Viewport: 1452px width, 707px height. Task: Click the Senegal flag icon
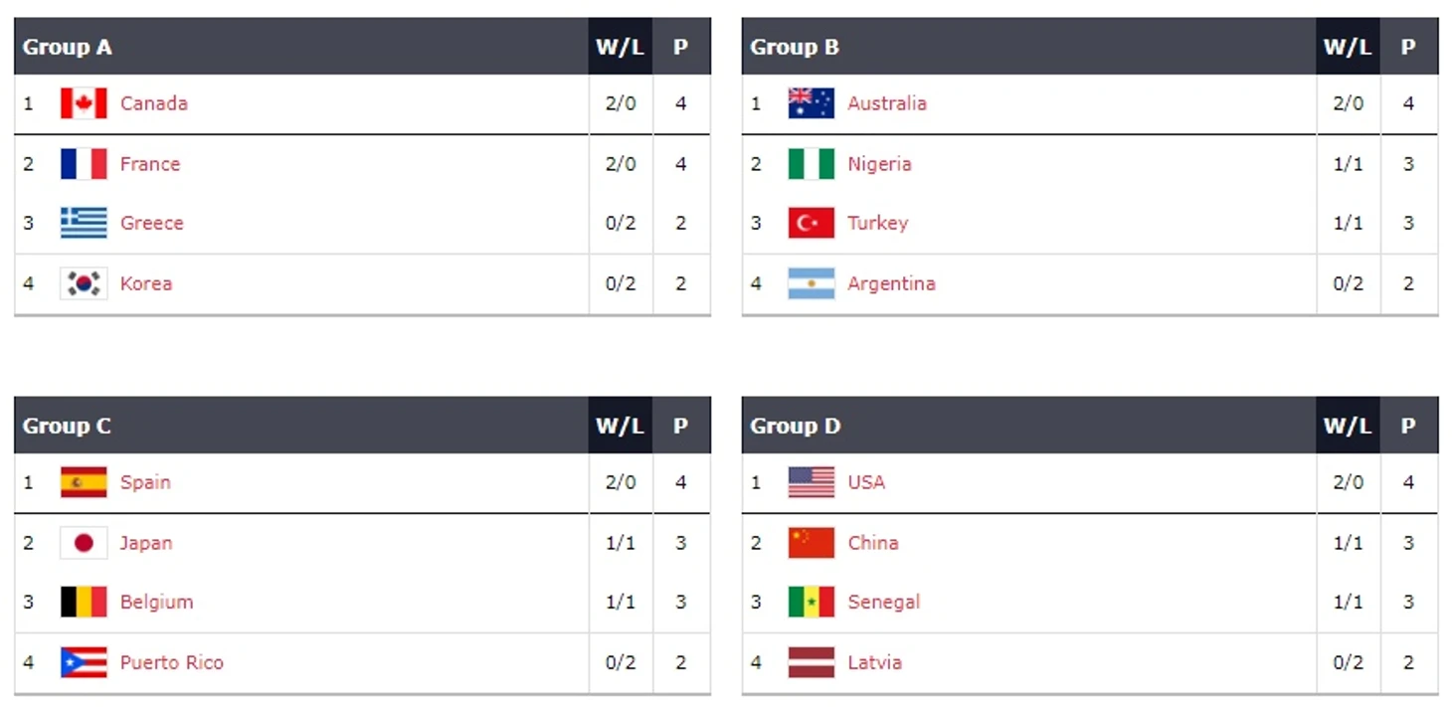click(x=812, y=602)
